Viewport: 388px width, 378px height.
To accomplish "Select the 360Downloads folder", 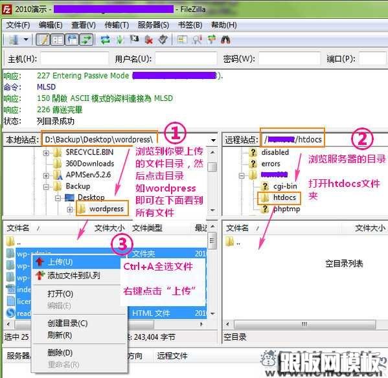I will click(x=89, y=163).
